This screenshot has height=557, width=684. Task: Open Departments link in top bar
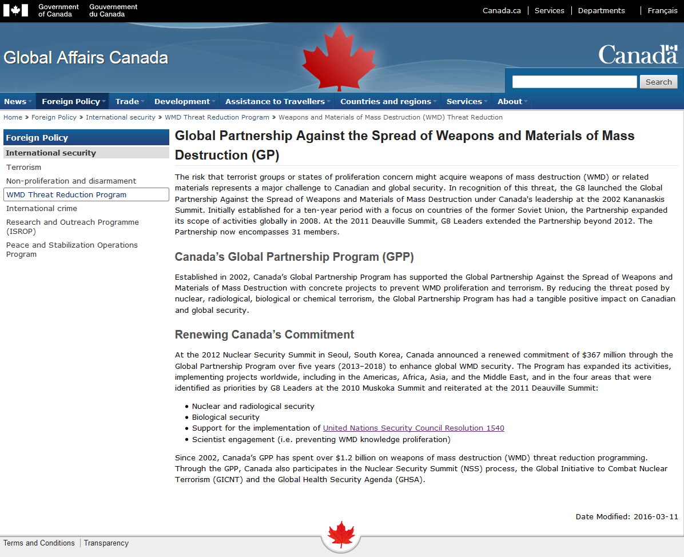pyautogui.click(x=601, y=10)
